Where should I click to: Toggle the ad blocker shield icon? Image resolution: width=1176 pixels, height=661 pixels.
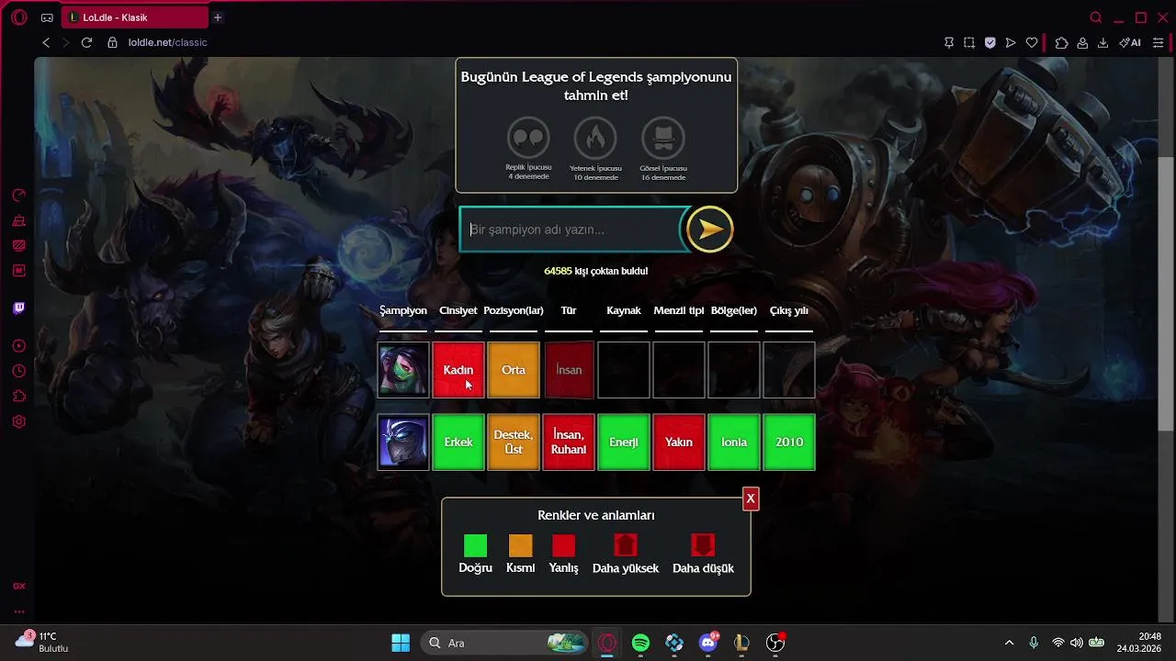tap(990, 42)
